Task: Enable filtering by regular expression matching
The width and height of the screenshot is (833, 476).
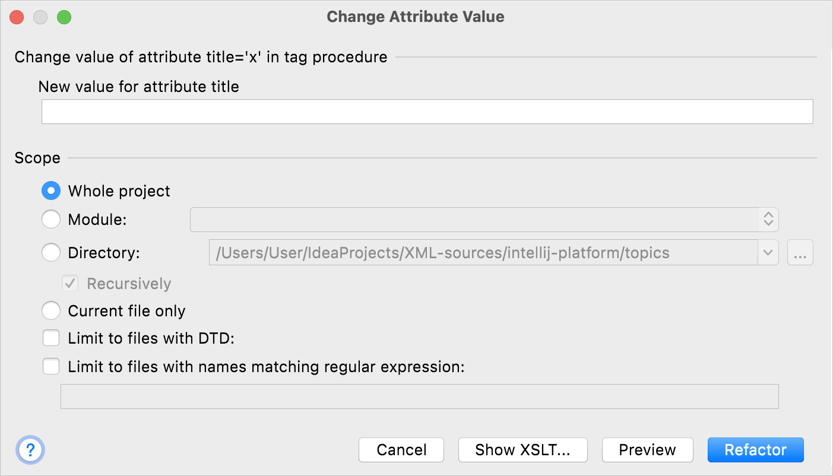Action: tap(51, 366)
